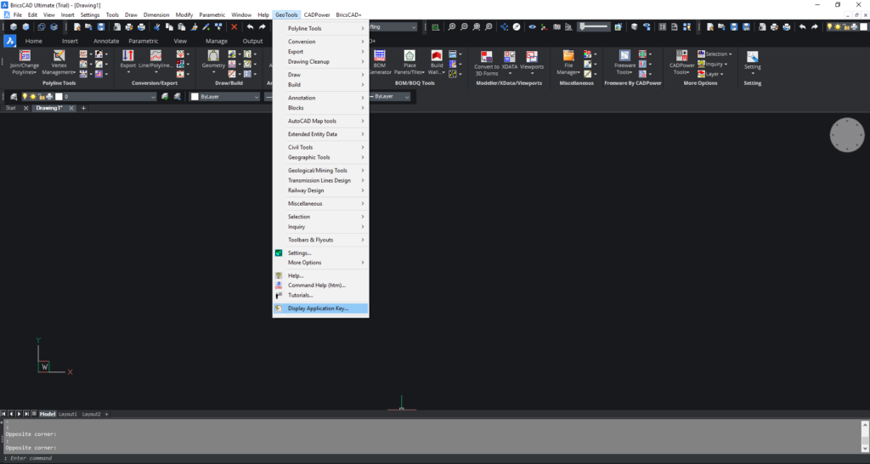Click the redo arrow in left toolbar
The height and width of the screenshot is (464, 870).
pyautogui.click(x=263, y=26)
